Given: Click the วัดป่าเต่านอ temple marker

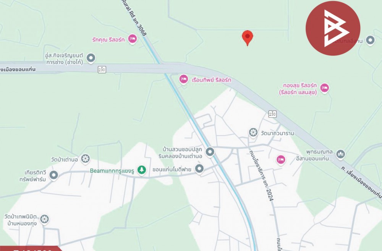Looking at the screenshot, I should pos(85,159).
